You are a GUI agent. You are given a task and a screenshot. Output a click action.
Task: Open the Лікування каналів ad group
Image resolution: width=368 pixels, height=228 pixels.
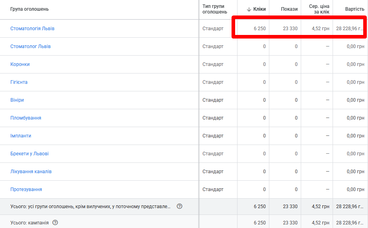[31, 172]
